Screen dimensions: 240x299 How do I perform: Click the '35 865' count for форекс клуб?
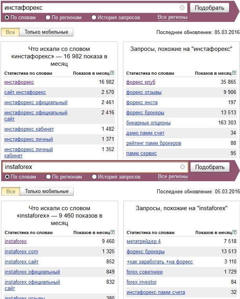229,82
